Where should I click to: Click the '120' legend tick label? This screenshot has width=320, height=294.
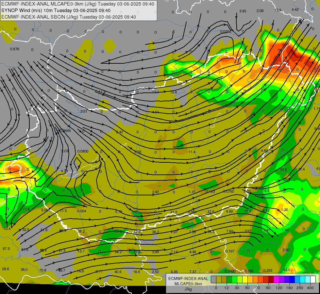click(x=279, y=288)
